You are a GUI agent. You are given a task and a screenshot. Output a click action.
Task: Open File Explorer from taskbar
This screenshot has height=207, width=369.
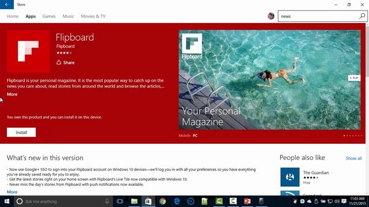[x=134, y=201]
